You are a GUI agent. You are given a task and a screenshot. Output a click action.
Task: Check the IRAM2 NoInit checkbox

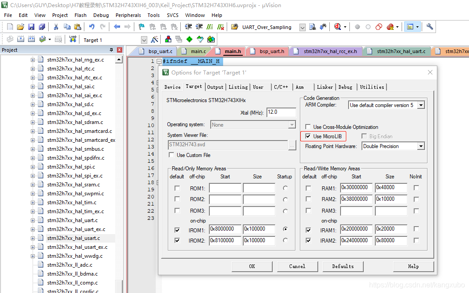[x=416, y=240]
